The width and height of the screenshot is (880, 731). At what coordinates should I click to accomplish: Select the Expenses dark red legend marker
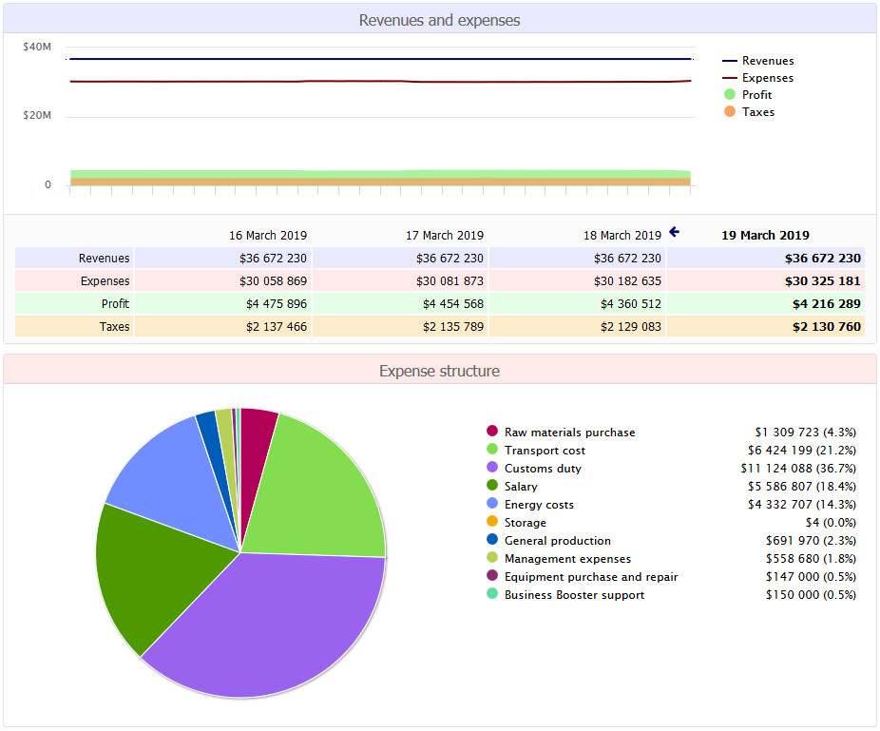732,77
